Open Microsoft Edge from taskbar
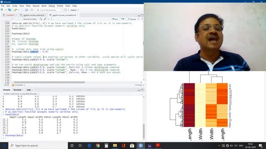 tap(89, 145)
